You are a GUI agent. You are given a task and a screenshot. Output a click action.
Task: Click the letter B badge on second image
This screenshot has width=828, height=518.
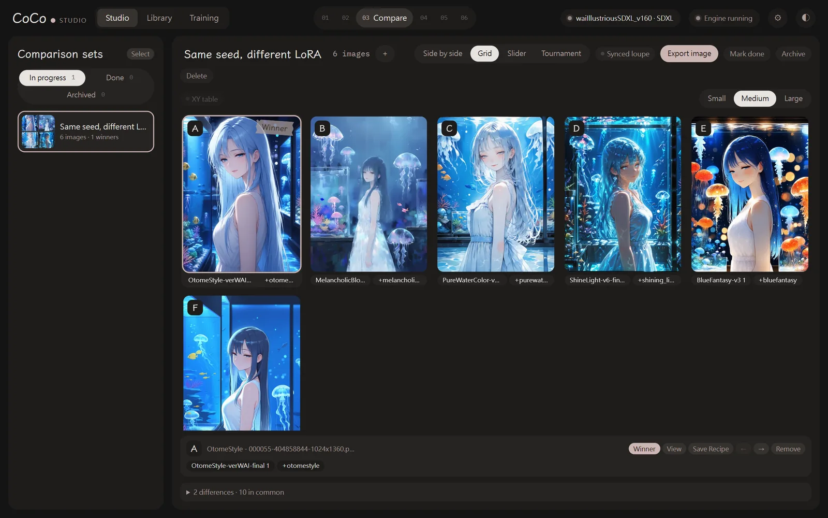[x=322, y=128]
